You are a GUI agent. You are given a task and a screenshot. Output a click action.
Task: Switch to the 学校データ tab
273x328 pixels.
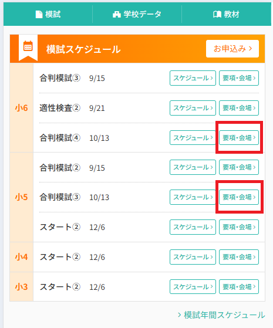[x=137, y=14]
